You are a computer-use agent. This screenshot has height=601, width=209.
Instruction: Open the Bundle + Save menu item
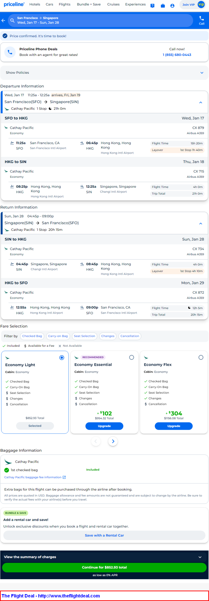tap(89, 4)
